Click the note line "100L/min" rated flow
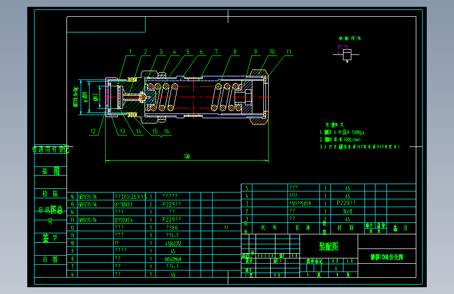 point(340,140)
